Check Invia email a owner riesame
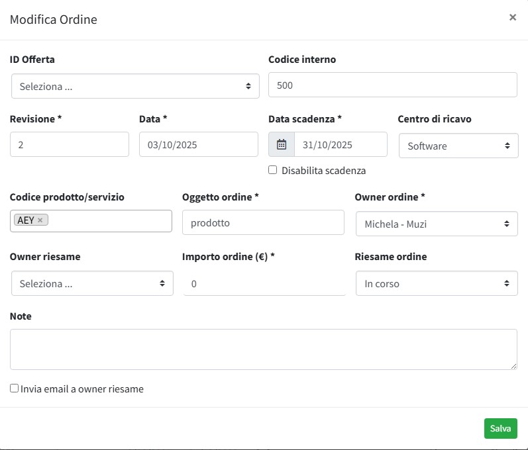 point(14,388)
